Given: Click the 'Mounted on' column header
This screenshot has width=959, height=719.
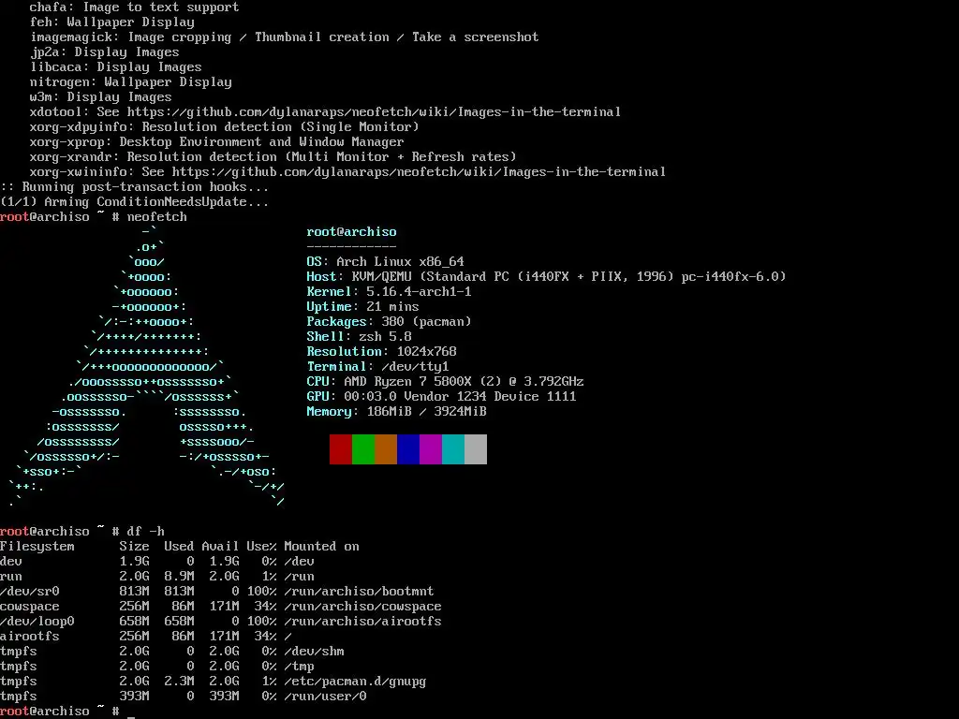Looking at the screenshot, I should [x=322, y=546].
